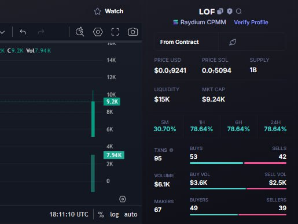298x224 pixels.
Task: Click the Watch star icon
Action: [x=98, y=12]
